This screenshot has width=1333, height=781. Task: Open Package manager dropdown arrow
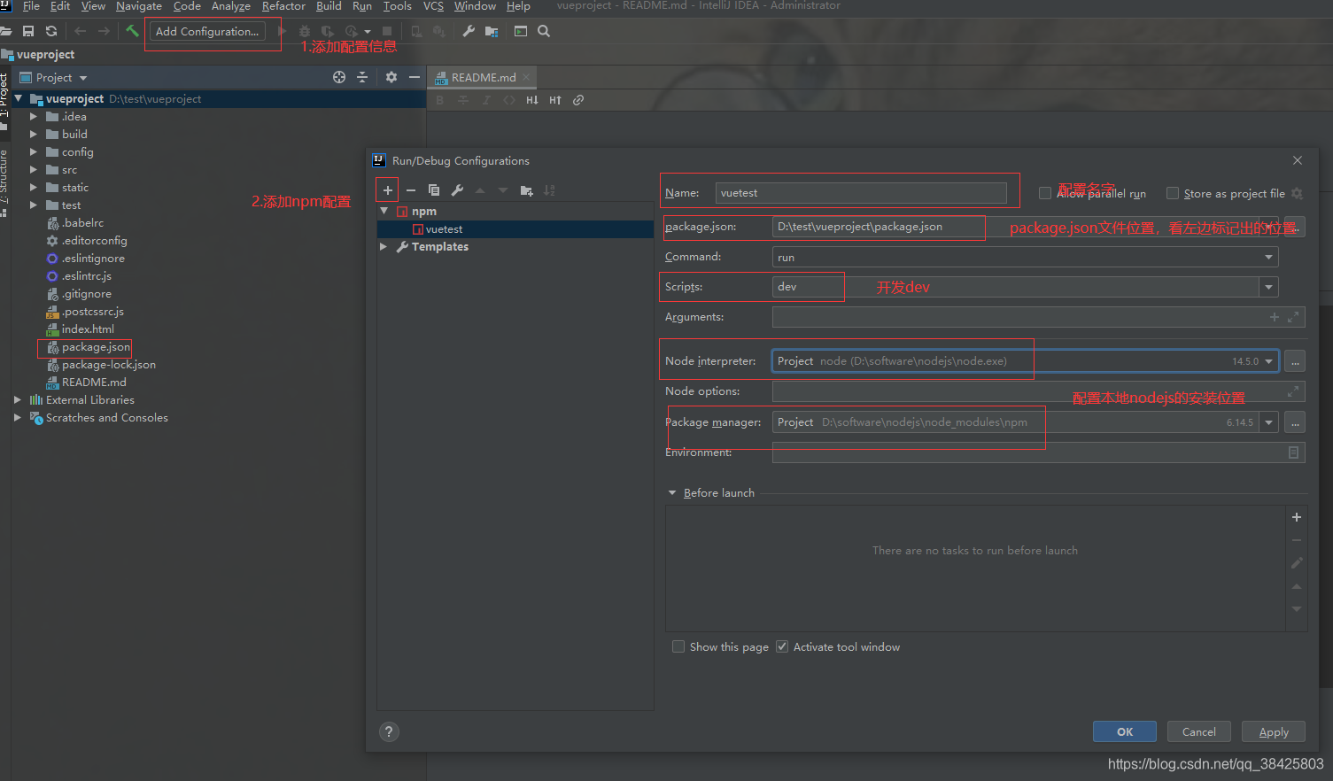click(1269, 422)
